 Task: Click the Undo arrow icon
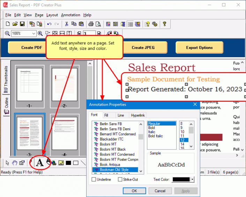(49, 24)
